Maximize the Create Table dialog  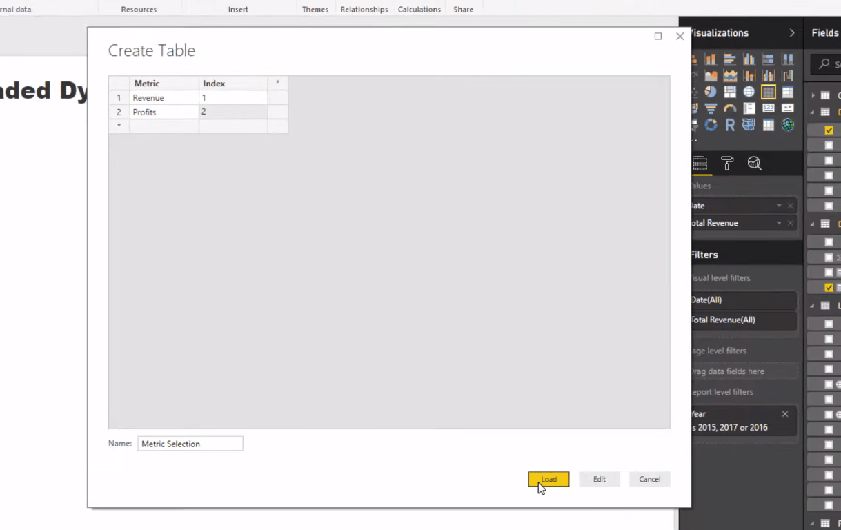pyautogui.click(x=658, y=36)
